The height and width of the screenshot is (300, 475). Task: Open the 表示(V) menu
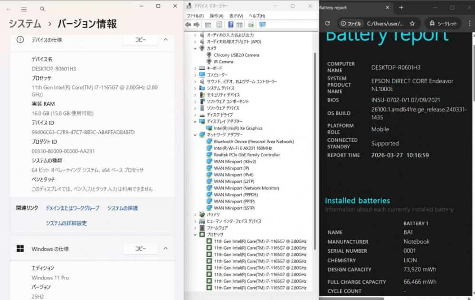pos(236,16)
